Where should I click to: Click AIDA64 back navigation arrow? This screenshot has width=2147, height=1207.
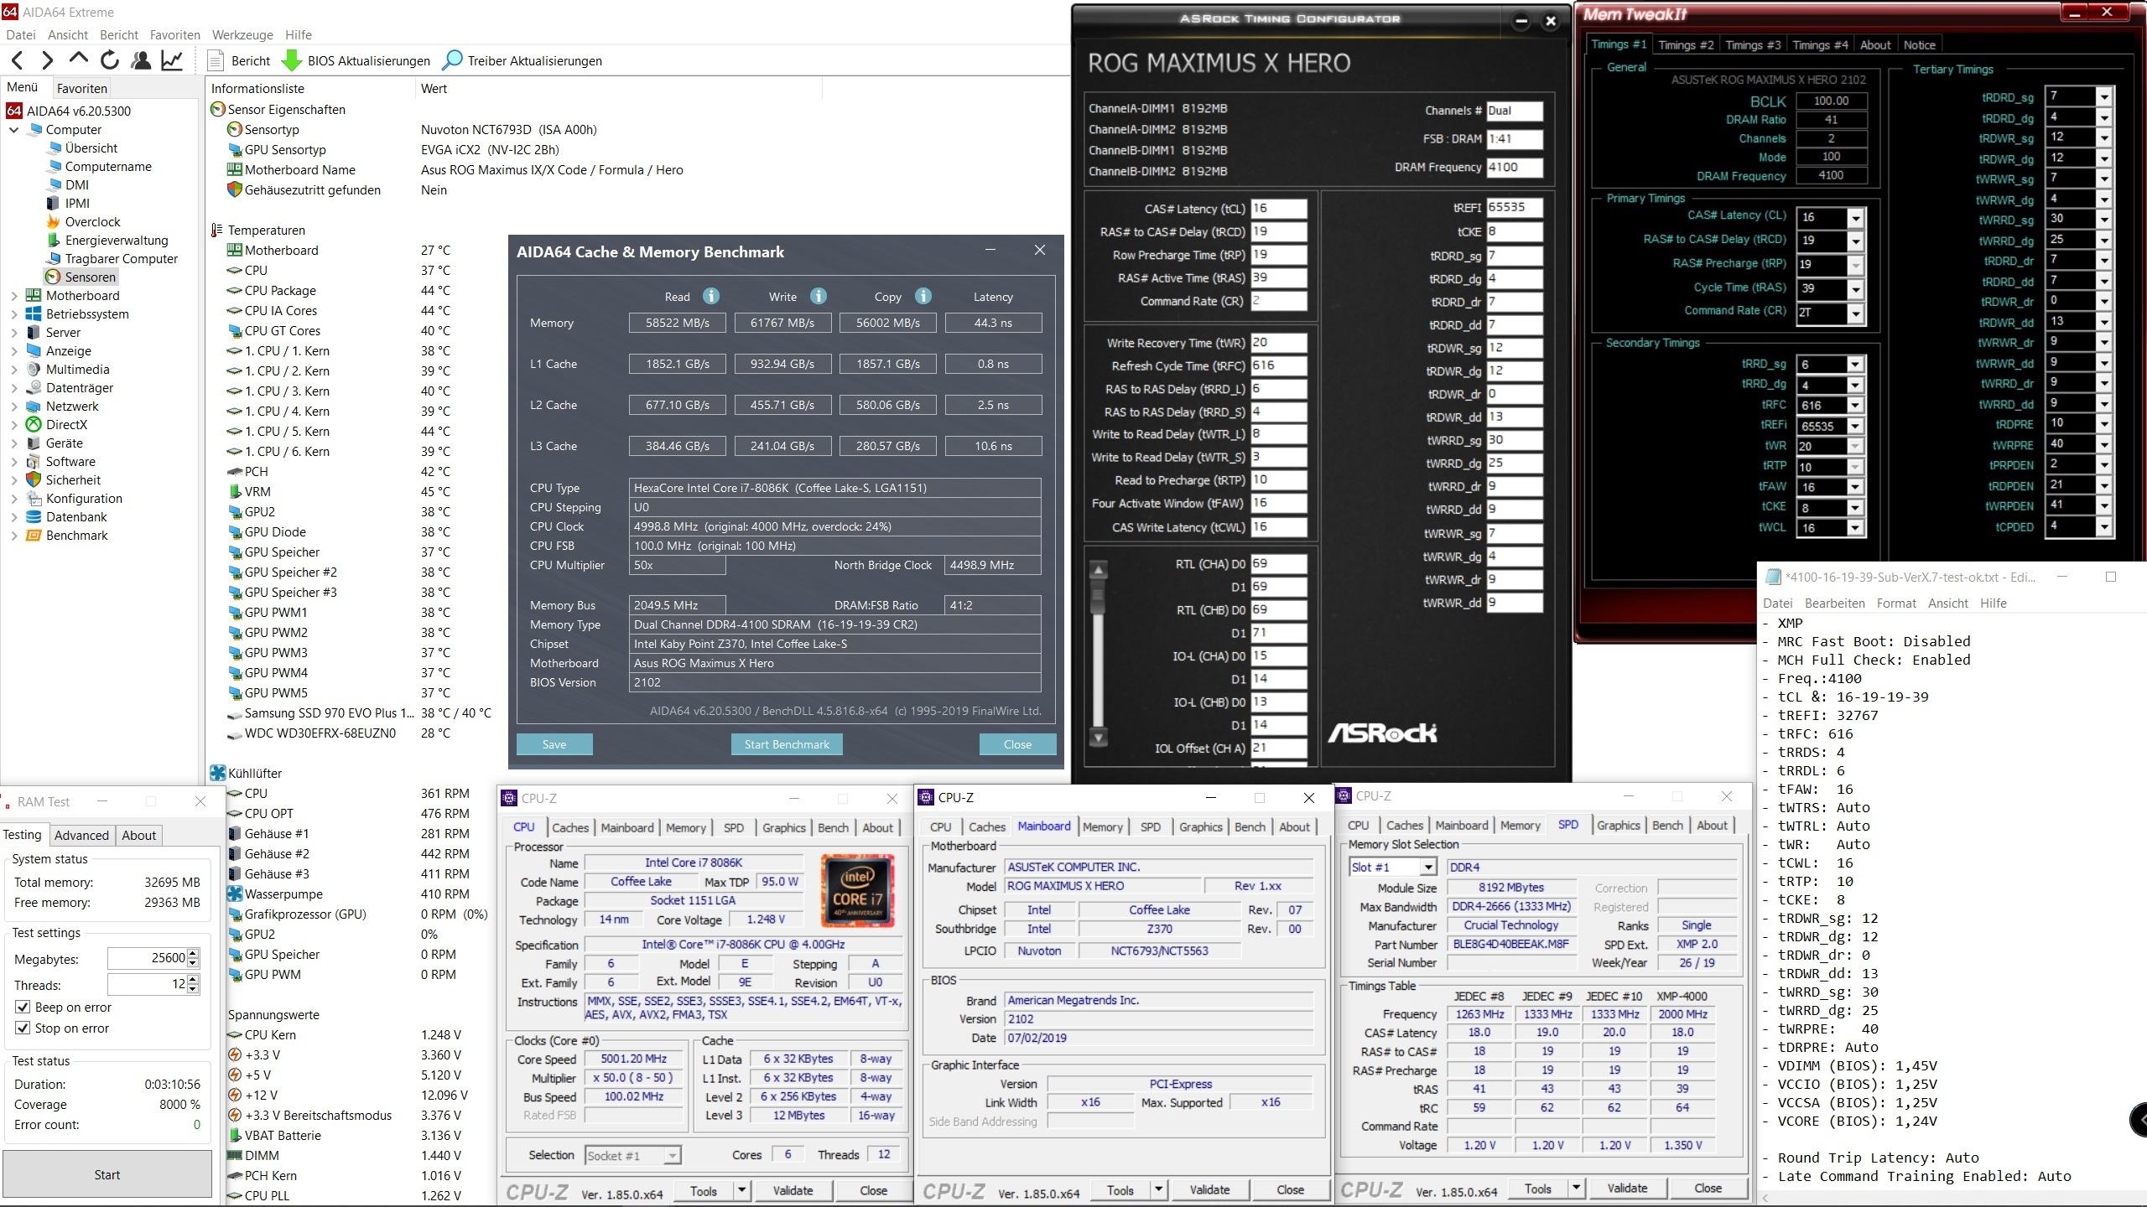pos(18,60)
